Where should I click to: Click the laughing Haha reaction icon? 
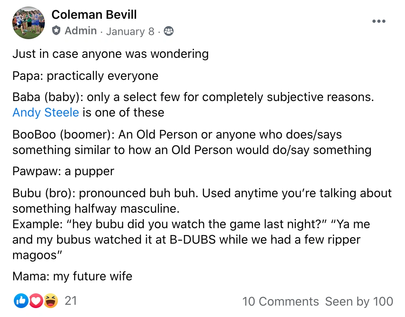tap(51, 301)
